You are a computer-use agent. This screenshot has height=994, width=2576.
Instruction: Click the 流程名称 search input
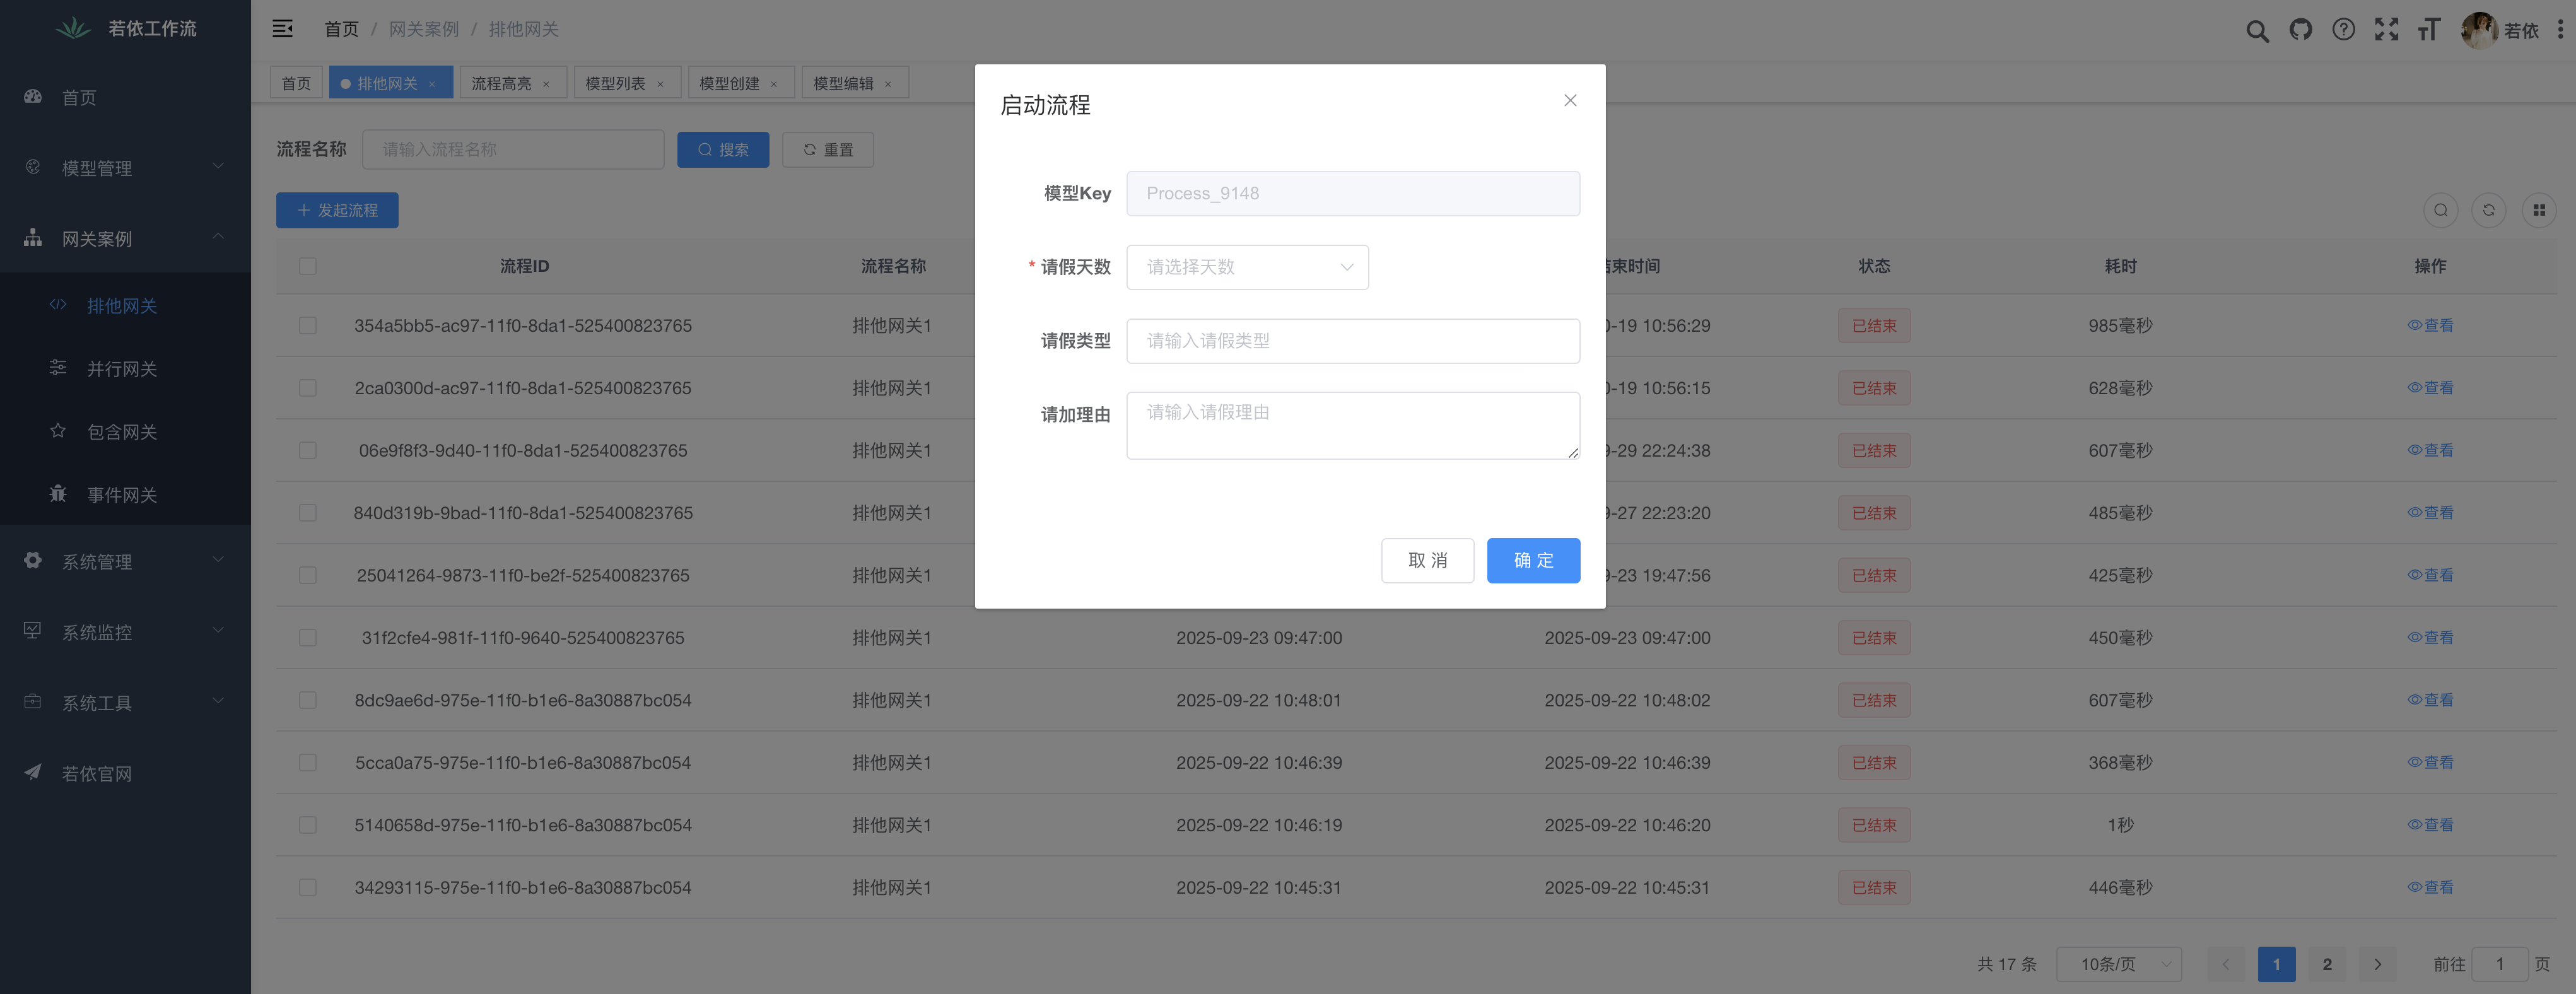coord(513,149)
